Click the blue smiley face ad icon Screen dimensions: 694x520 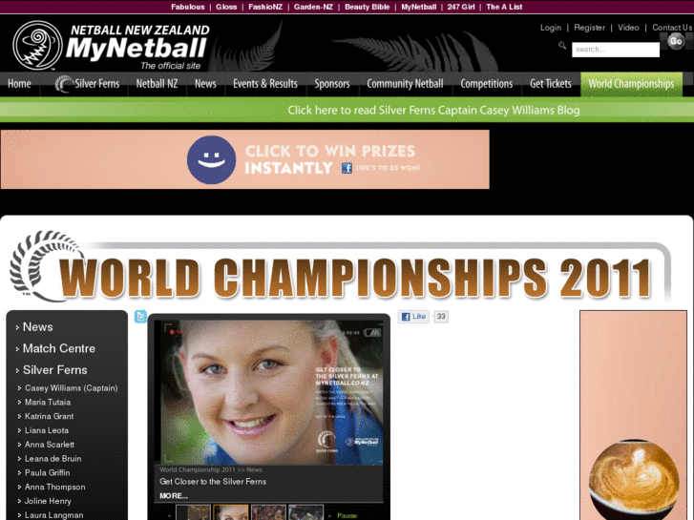point(211,159)
